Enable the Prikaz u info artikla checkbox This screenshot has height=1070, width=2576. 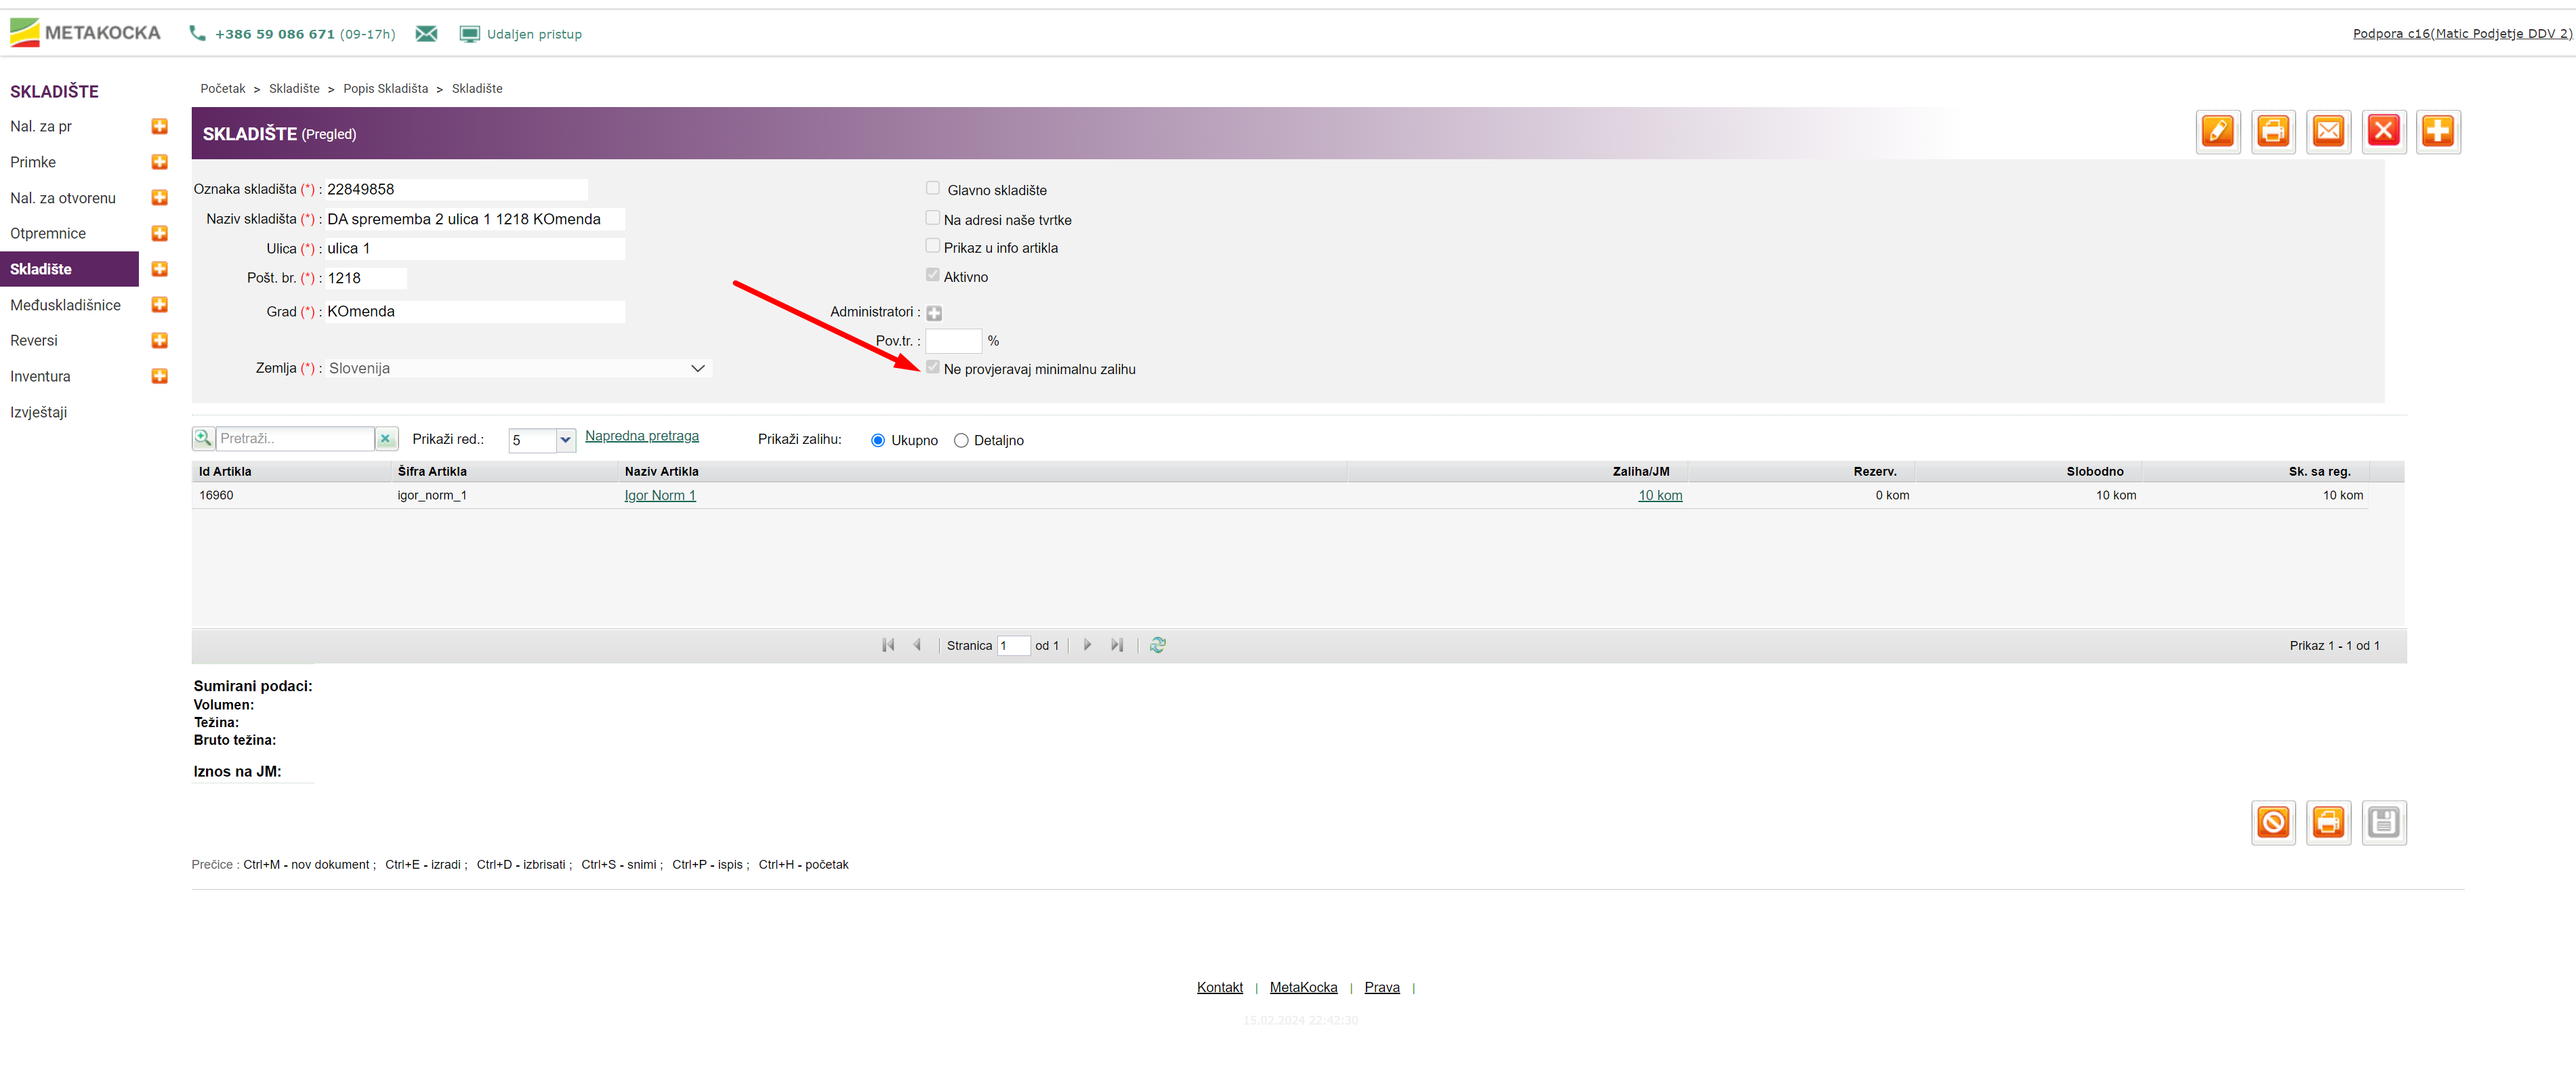pyautogui.click(x=933, y=246)
